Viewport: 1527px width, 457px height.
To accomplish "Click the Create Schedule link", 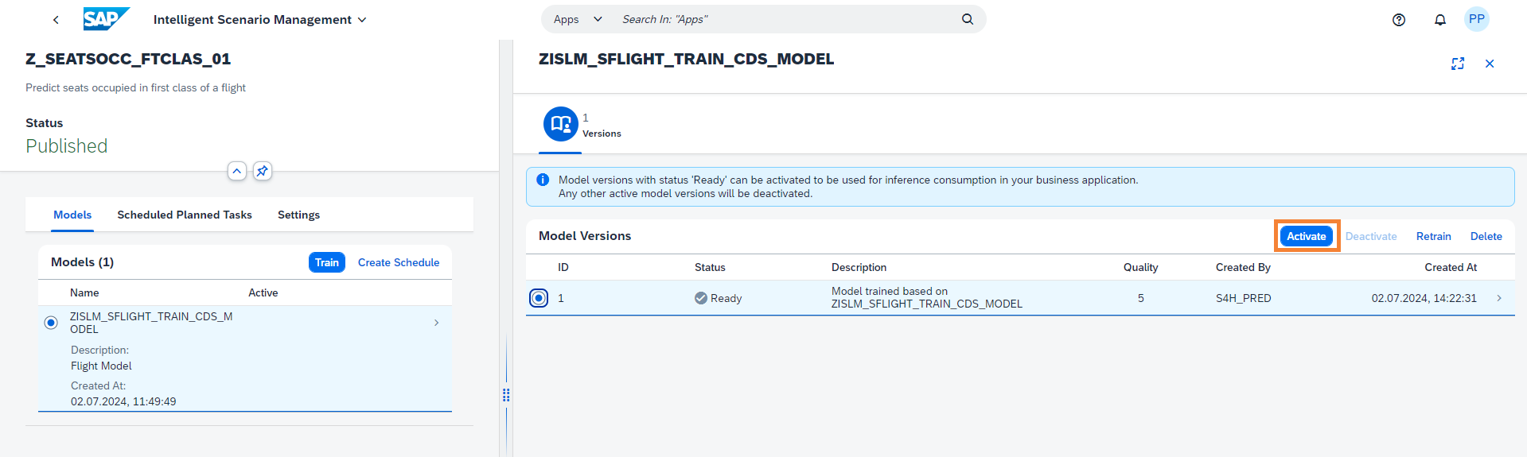I will click(398, 262).
